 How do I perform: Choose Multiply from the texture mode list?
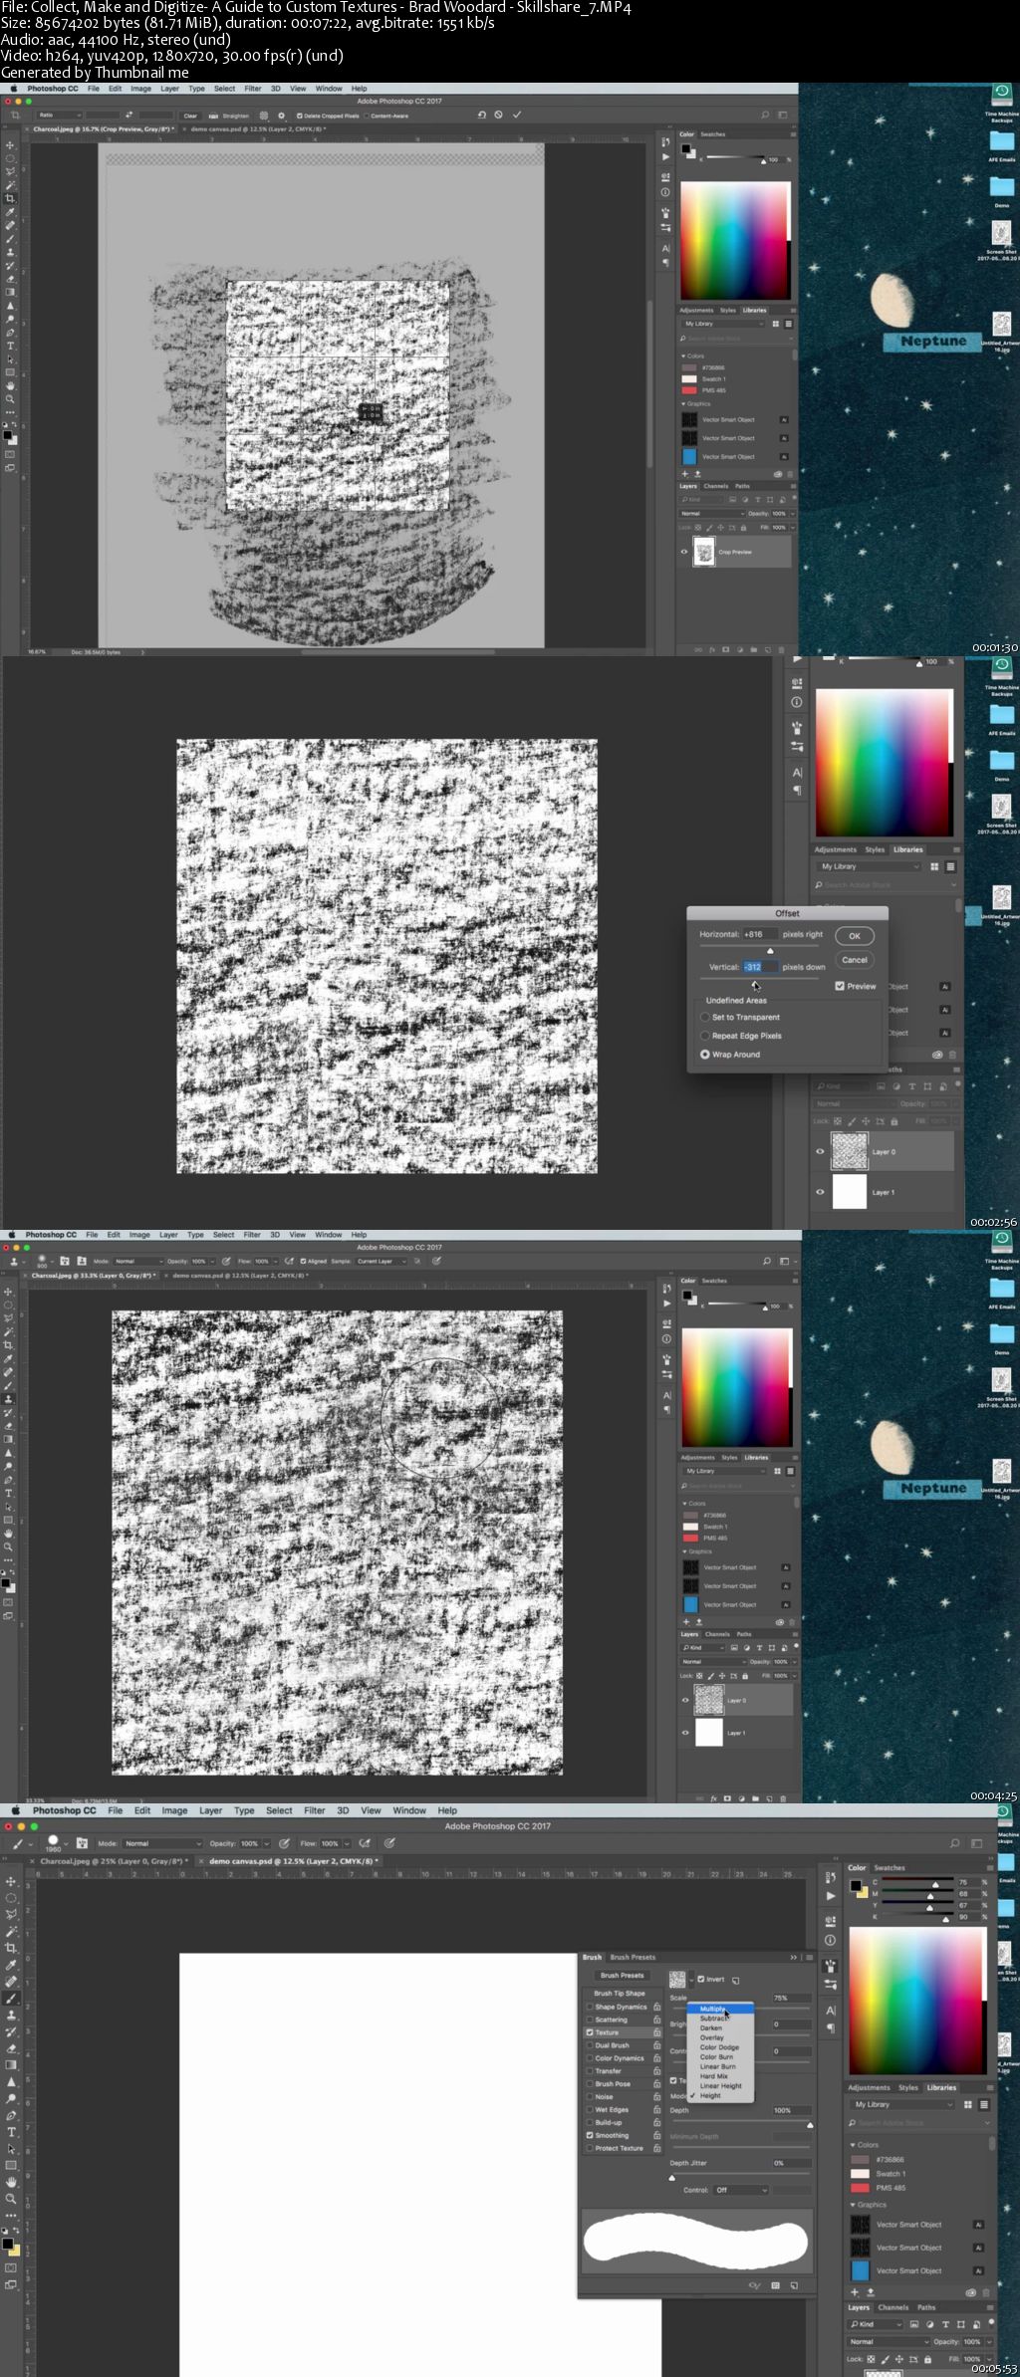713,2009
